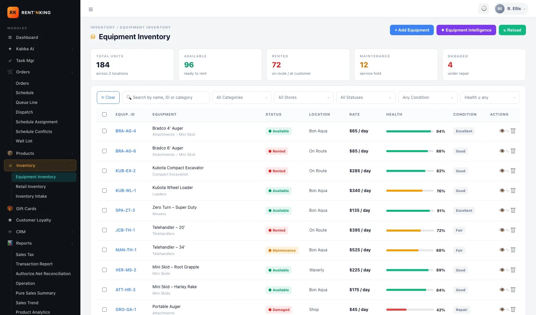Click the RE user avatar
Viewport: 536px width, 315px height.
[500, 9]
